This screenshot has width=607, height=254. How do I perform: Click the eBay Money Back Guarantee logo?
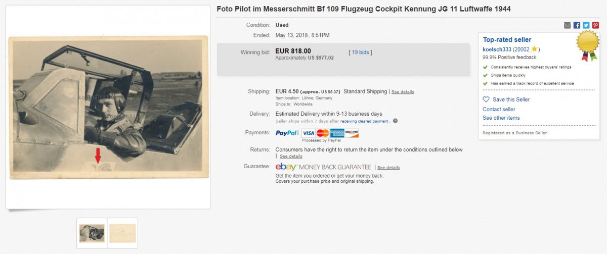[323, 167]
